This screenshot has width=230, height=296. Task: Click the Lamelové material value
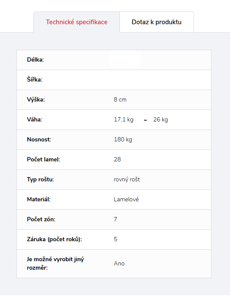[x=126, y=199]
